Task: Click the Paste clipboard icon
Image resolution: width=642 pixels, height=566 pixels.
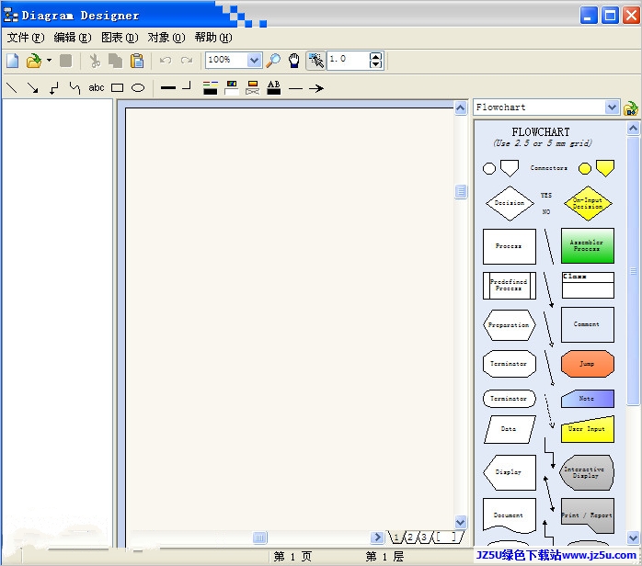Action: [x=137, y=61]
